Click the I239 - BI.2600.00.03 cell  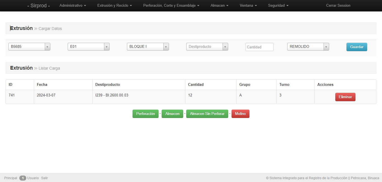pyautogui.click(x=139, y=97)
